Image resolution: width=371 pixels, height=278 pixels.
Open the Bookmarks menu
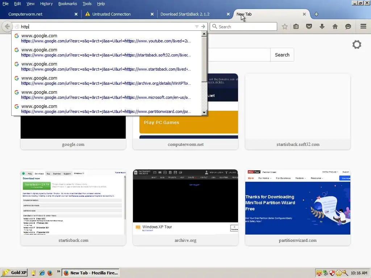(67, 4)
